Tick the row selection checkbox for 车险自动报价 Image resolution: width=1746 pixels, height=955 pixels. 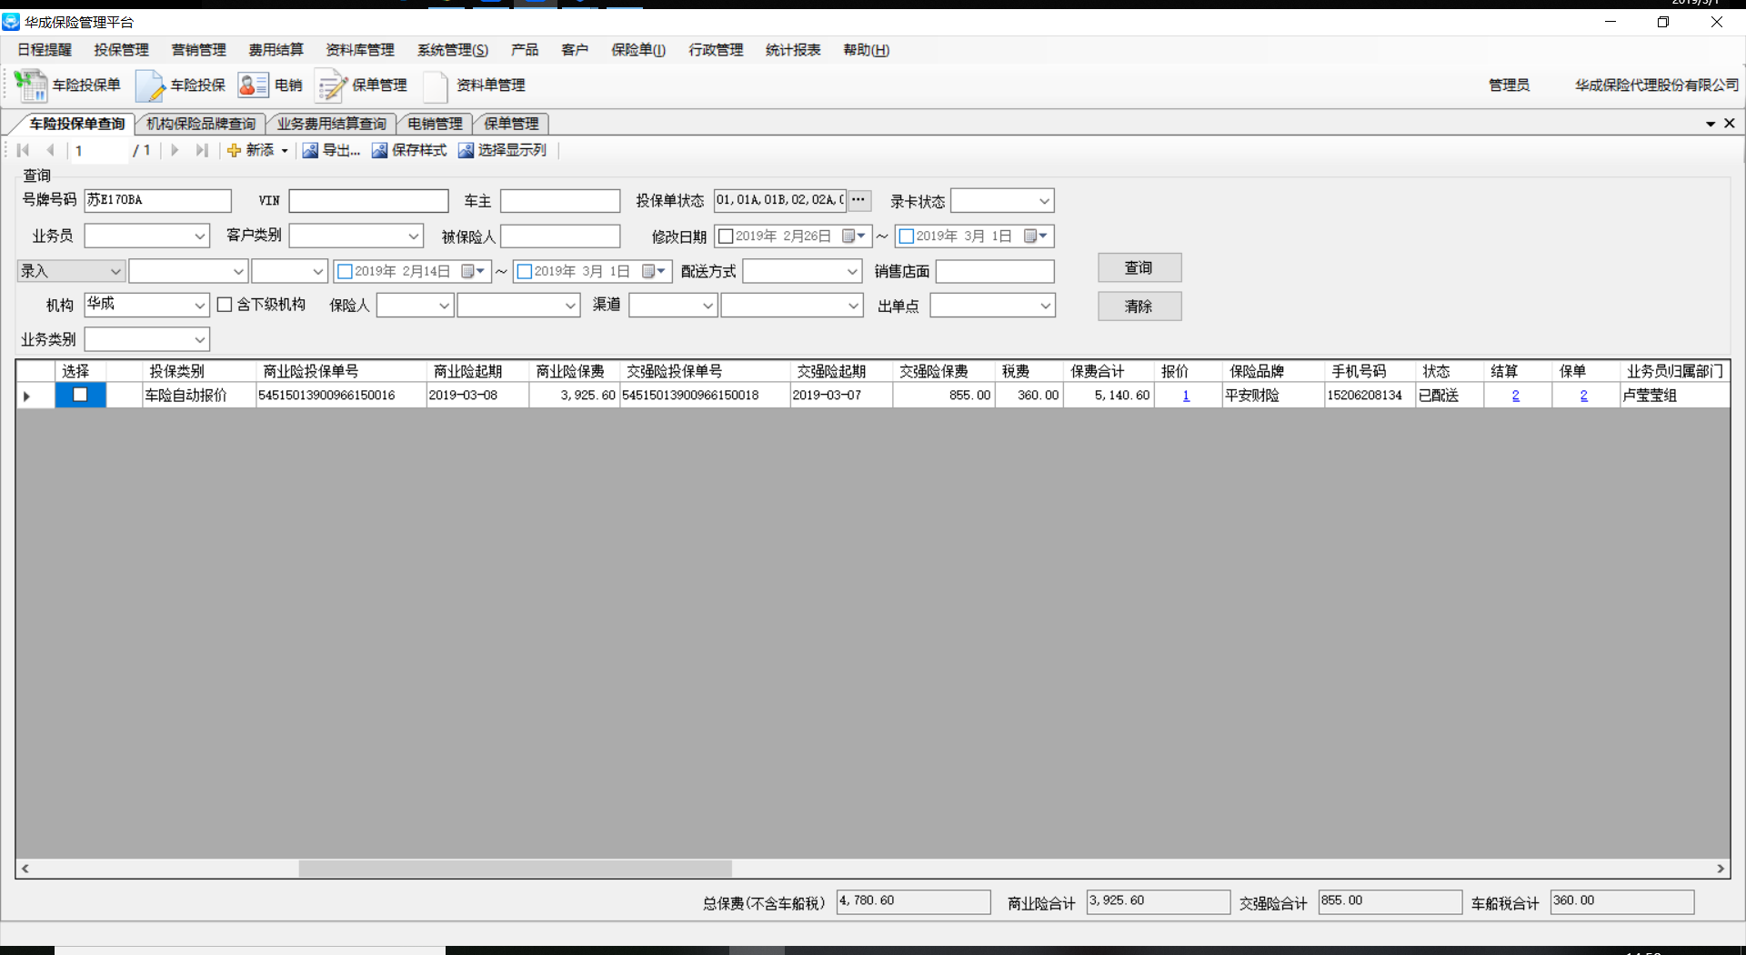(80, 395)
